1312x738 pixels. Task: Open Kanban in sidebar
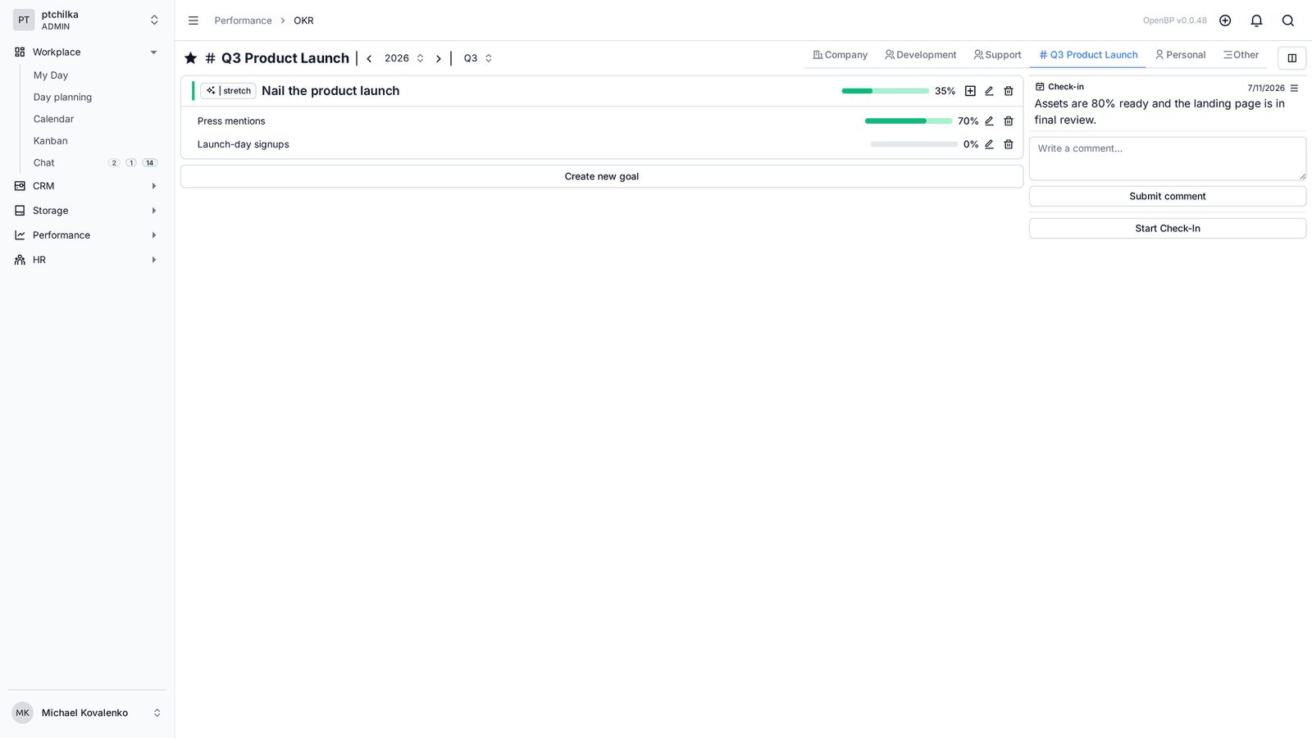pyautogui.click(x=51, y=141)
